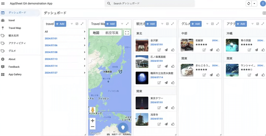The width and height of the screenshot is (266, 136).
Task: Open グルメ in the sidebar
Action: click(20, 51)
